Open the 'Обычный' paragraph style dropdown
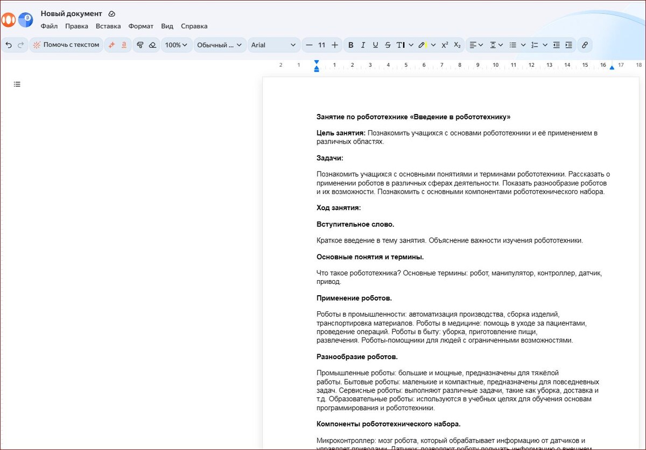 pyautogui.click(x=220, y=45)
